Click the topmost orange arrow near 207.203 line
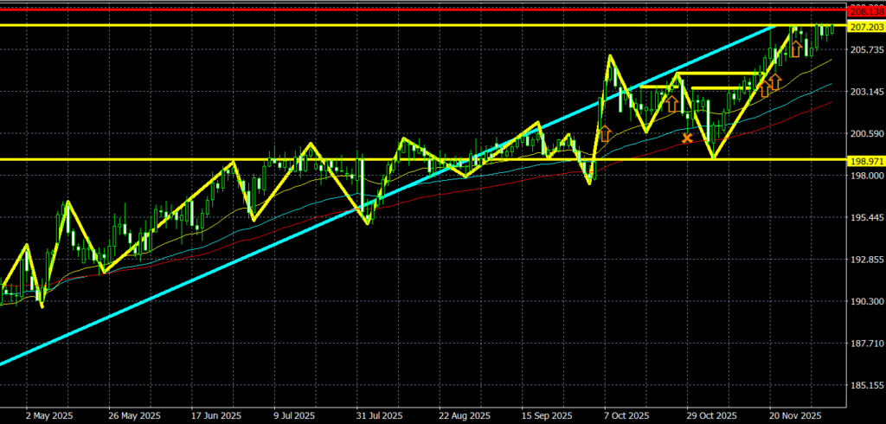The height and width of the screenshot is (424, 886). 795,48
